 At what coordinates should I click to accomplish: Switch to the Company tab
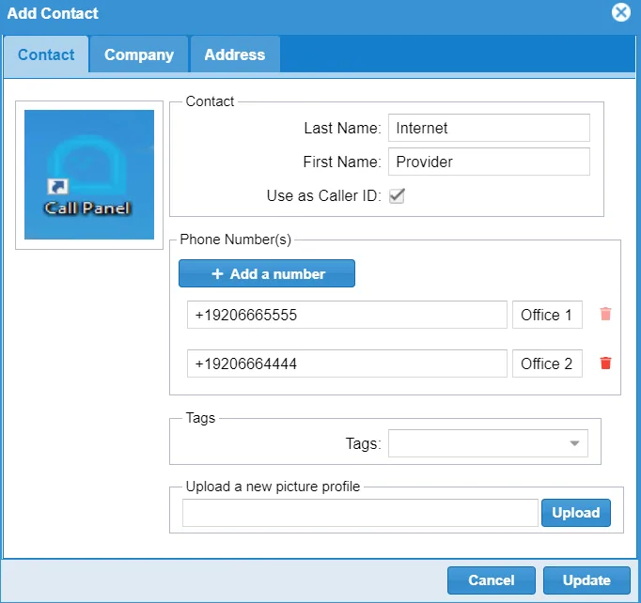click(x=139, y=54)
